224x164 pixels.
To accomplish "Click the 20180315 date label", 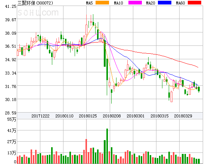I will (x=159, y=116).
